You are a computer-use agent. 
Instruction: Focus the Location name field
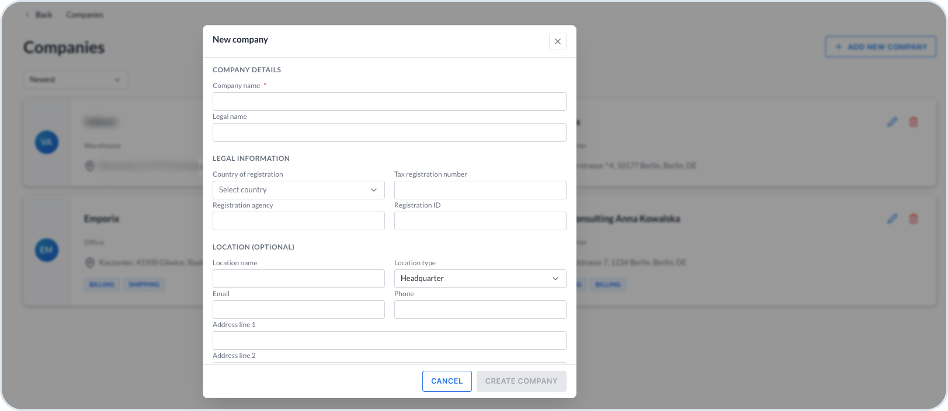[x=298, y=279]
